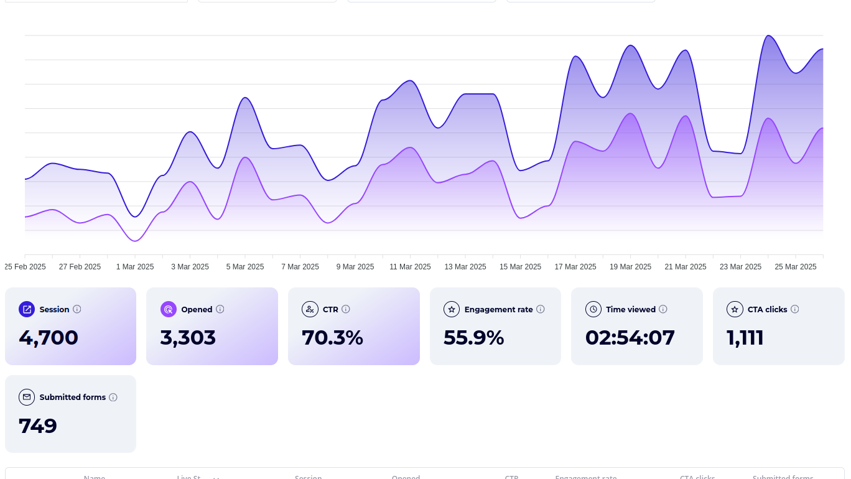
Task: Open the first filter dropdown at top
Action: pyautogui.click(x=96, y=1)
